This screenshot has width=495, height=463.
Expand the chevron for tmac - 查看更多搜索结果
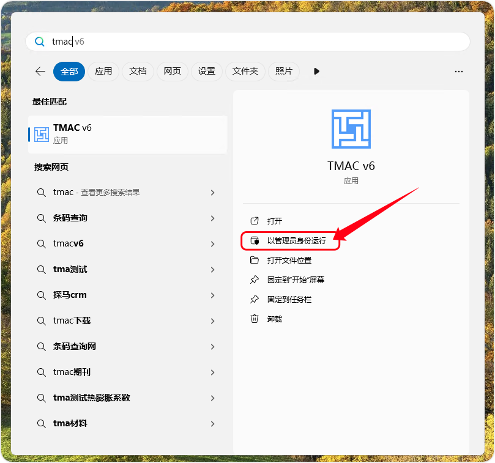(213, 193)
